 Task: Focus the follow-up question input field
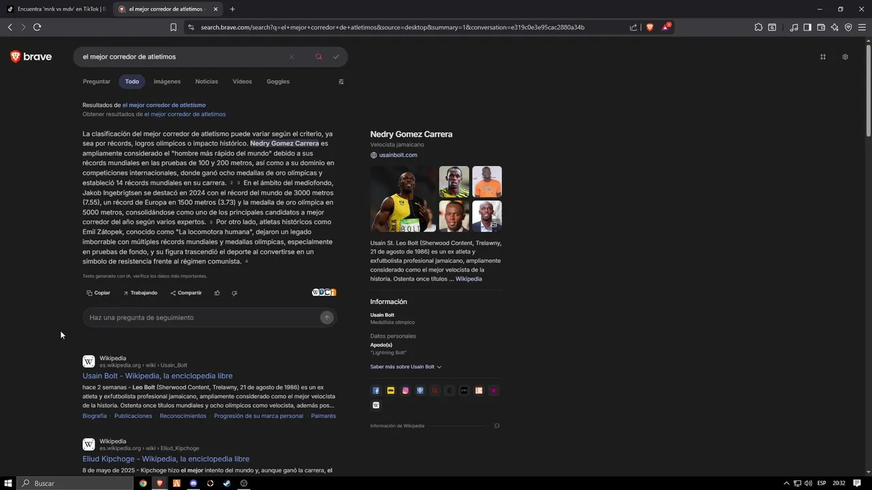point(210,318)
